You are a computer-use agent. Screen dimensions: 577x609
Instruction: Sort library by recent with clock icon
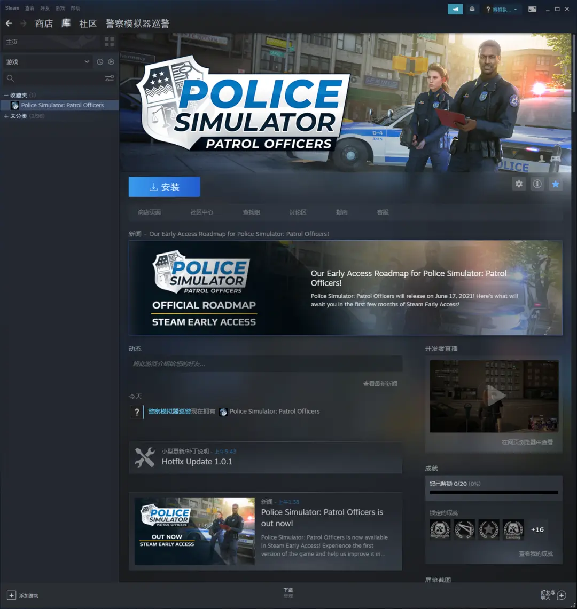point(100,62)
